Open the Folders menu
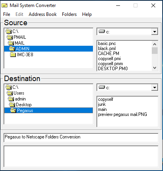 (x=69, y=14)
